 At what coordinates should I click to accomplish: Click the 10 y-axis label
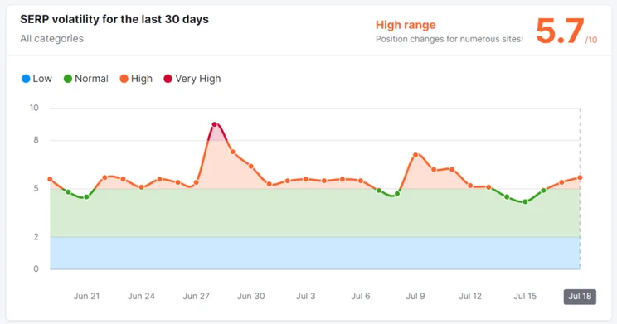pos(34,108)
